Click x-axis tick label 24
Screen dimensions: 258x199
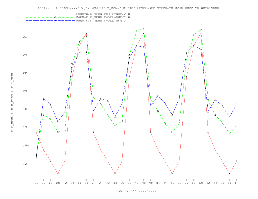(x=93, y=183)
